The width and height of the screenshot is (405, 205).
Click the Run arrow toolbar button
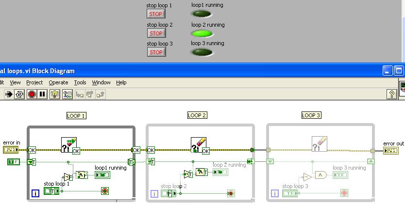pos(9,94)
